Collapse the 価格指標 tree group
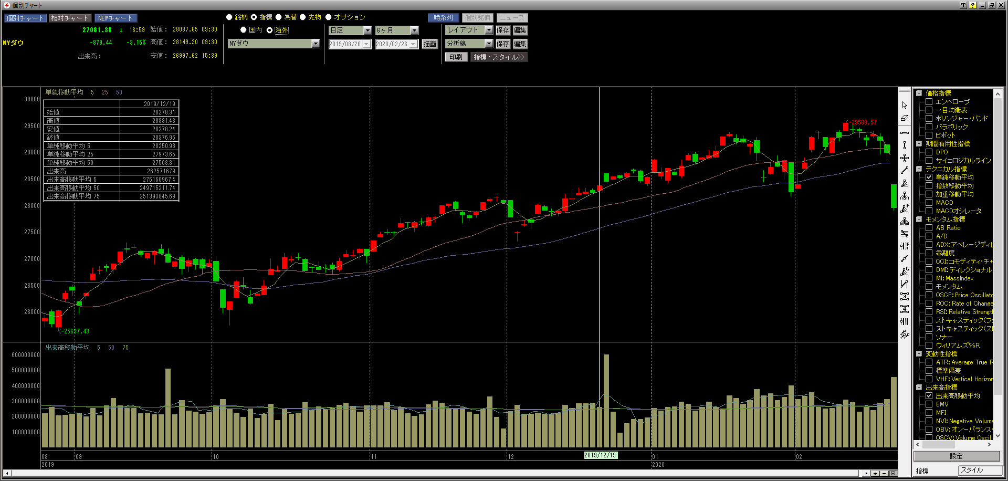 [x=919, y=93]
